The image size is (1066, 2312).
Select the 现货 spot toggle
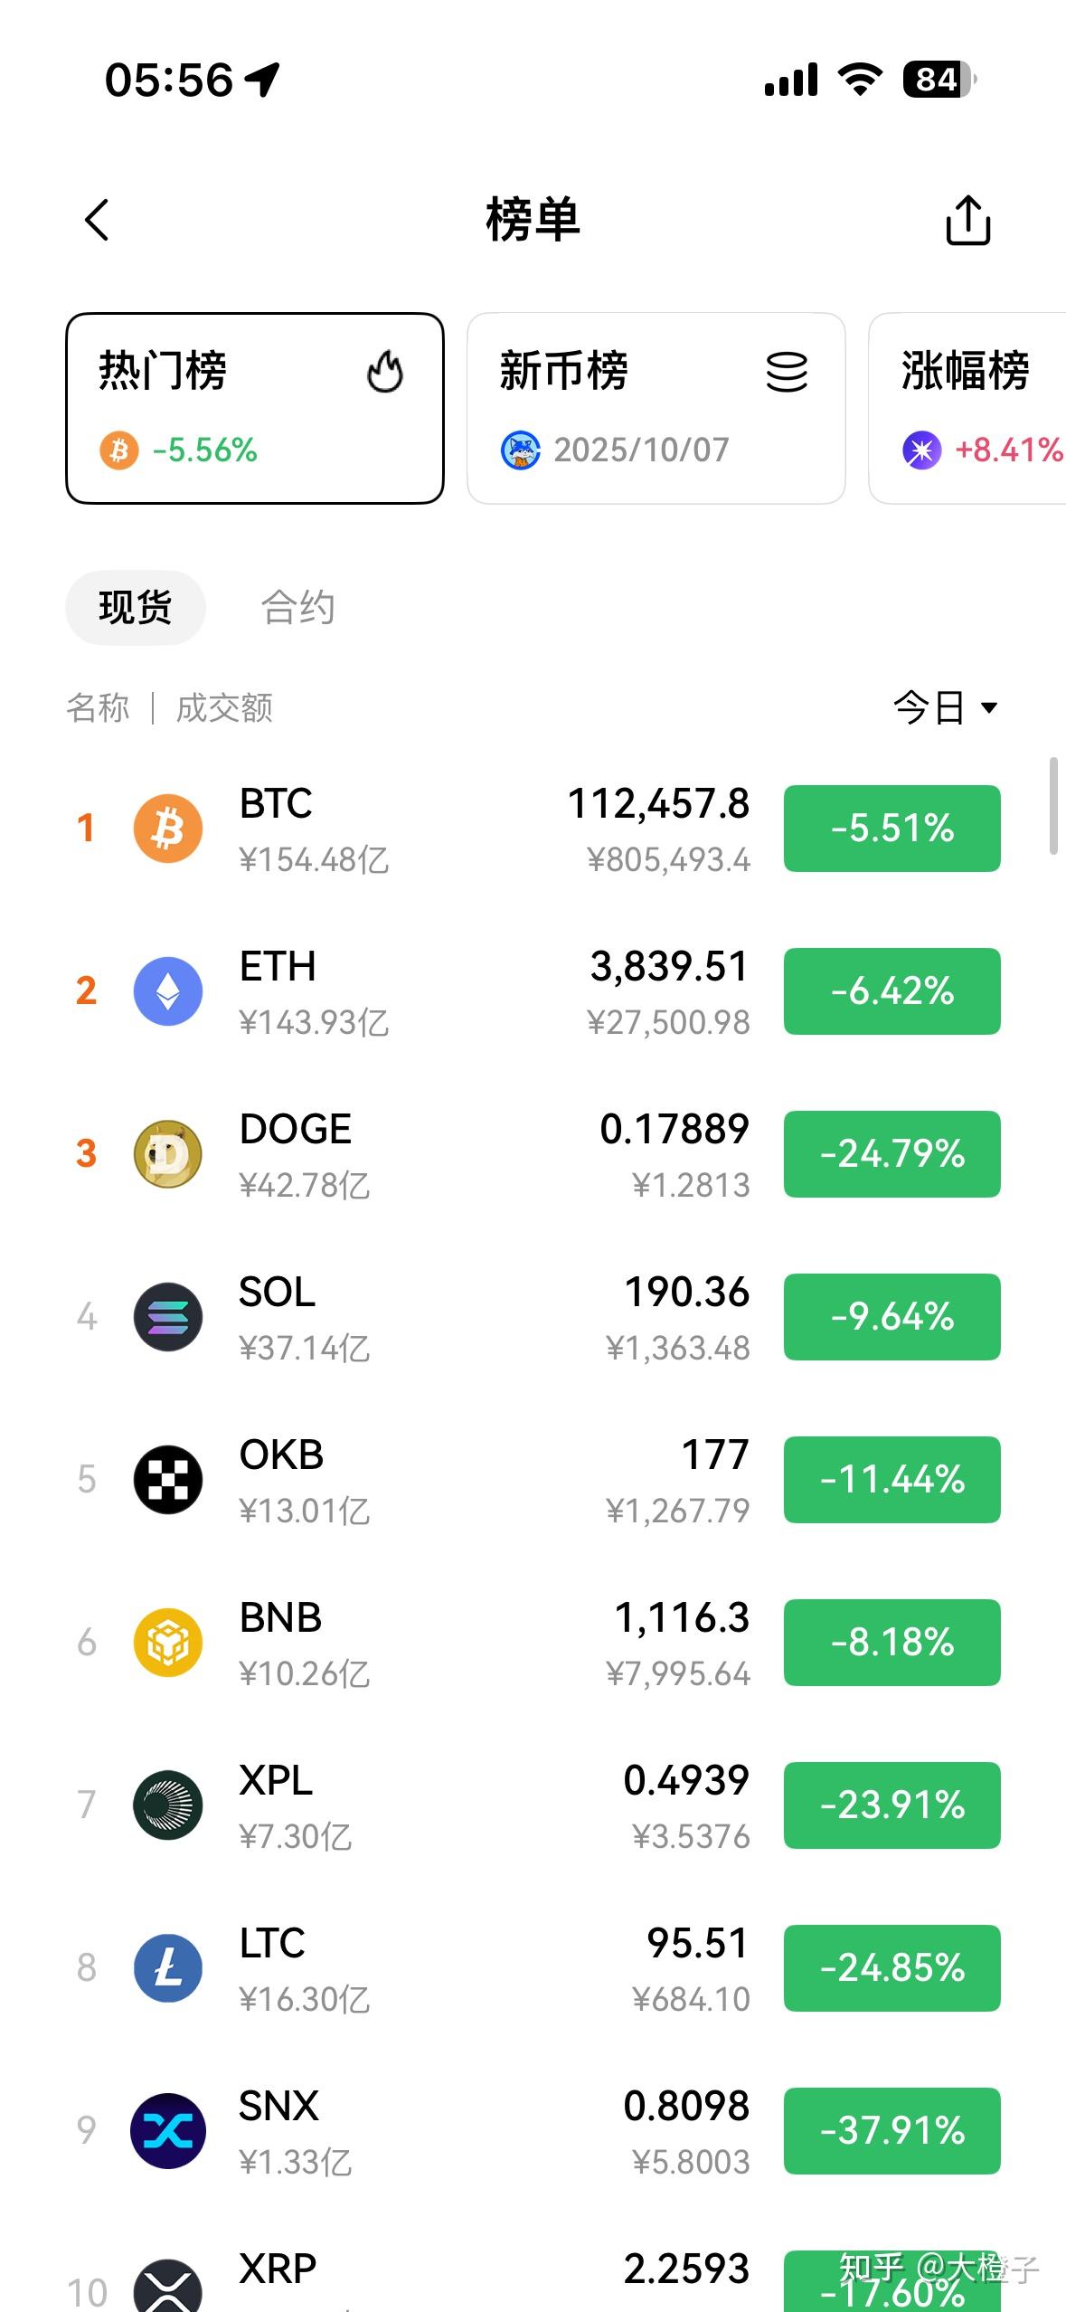click(136, 608)
